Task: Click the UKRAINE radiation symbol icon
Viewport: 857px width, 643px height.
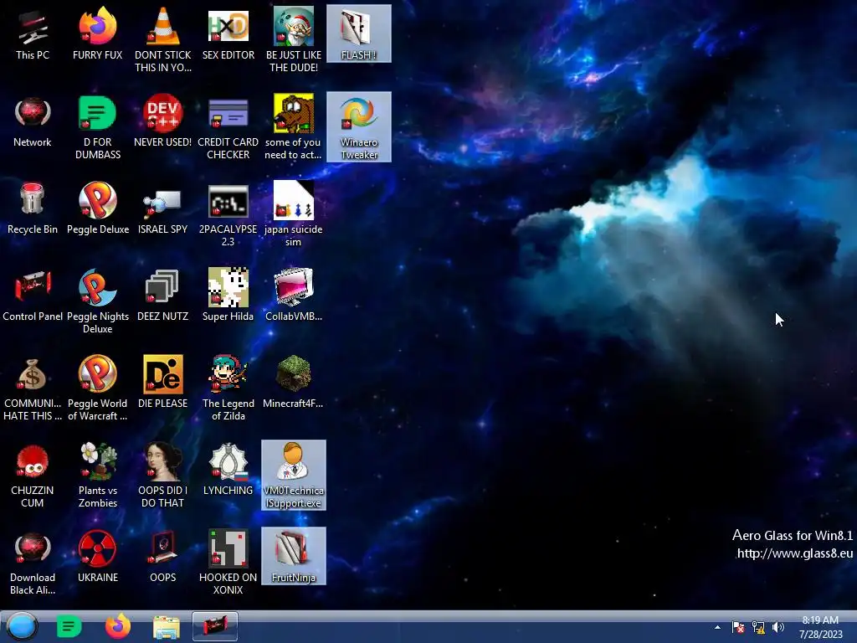Action: point(97,556)
